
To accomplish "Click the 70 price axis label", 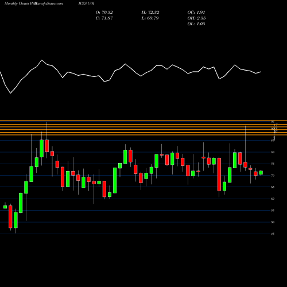I will pyautogui.click(x=273, y=176).
